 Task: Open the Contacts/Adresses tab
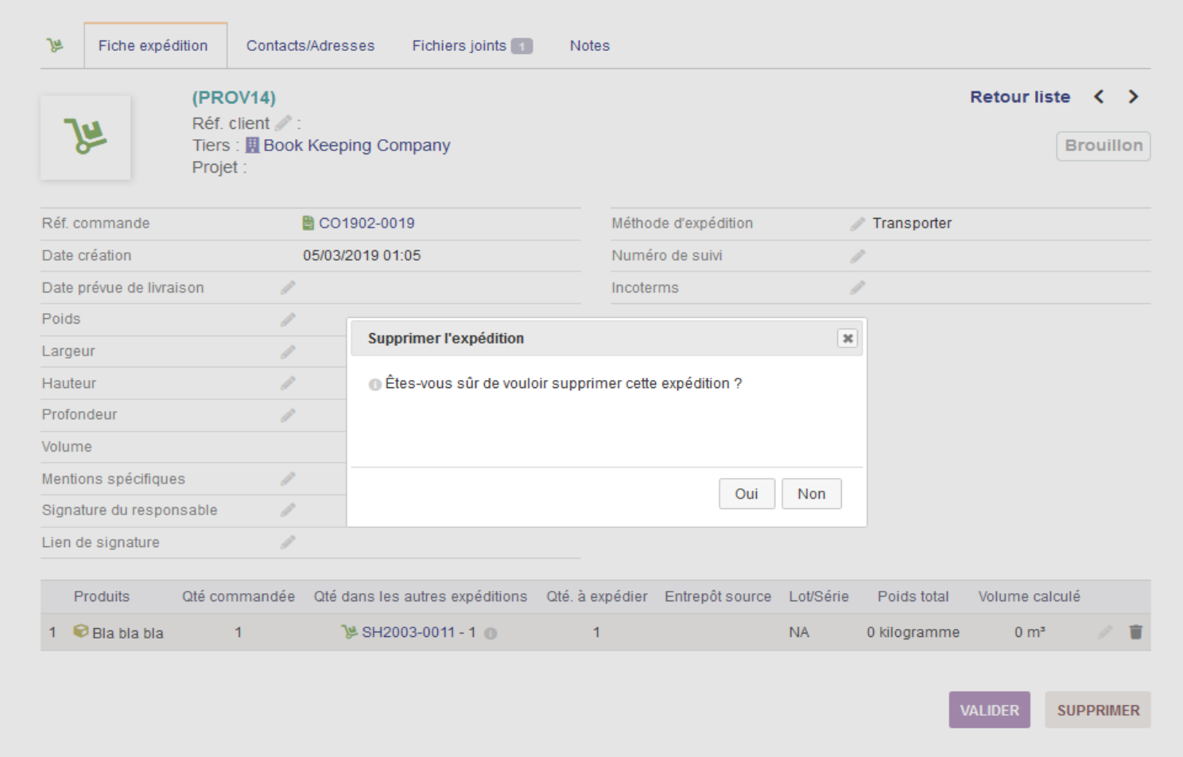[x=310, y=46]
